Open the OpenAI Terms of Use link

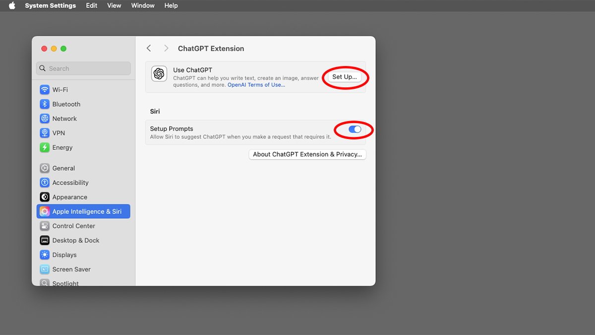pos(256,85)
